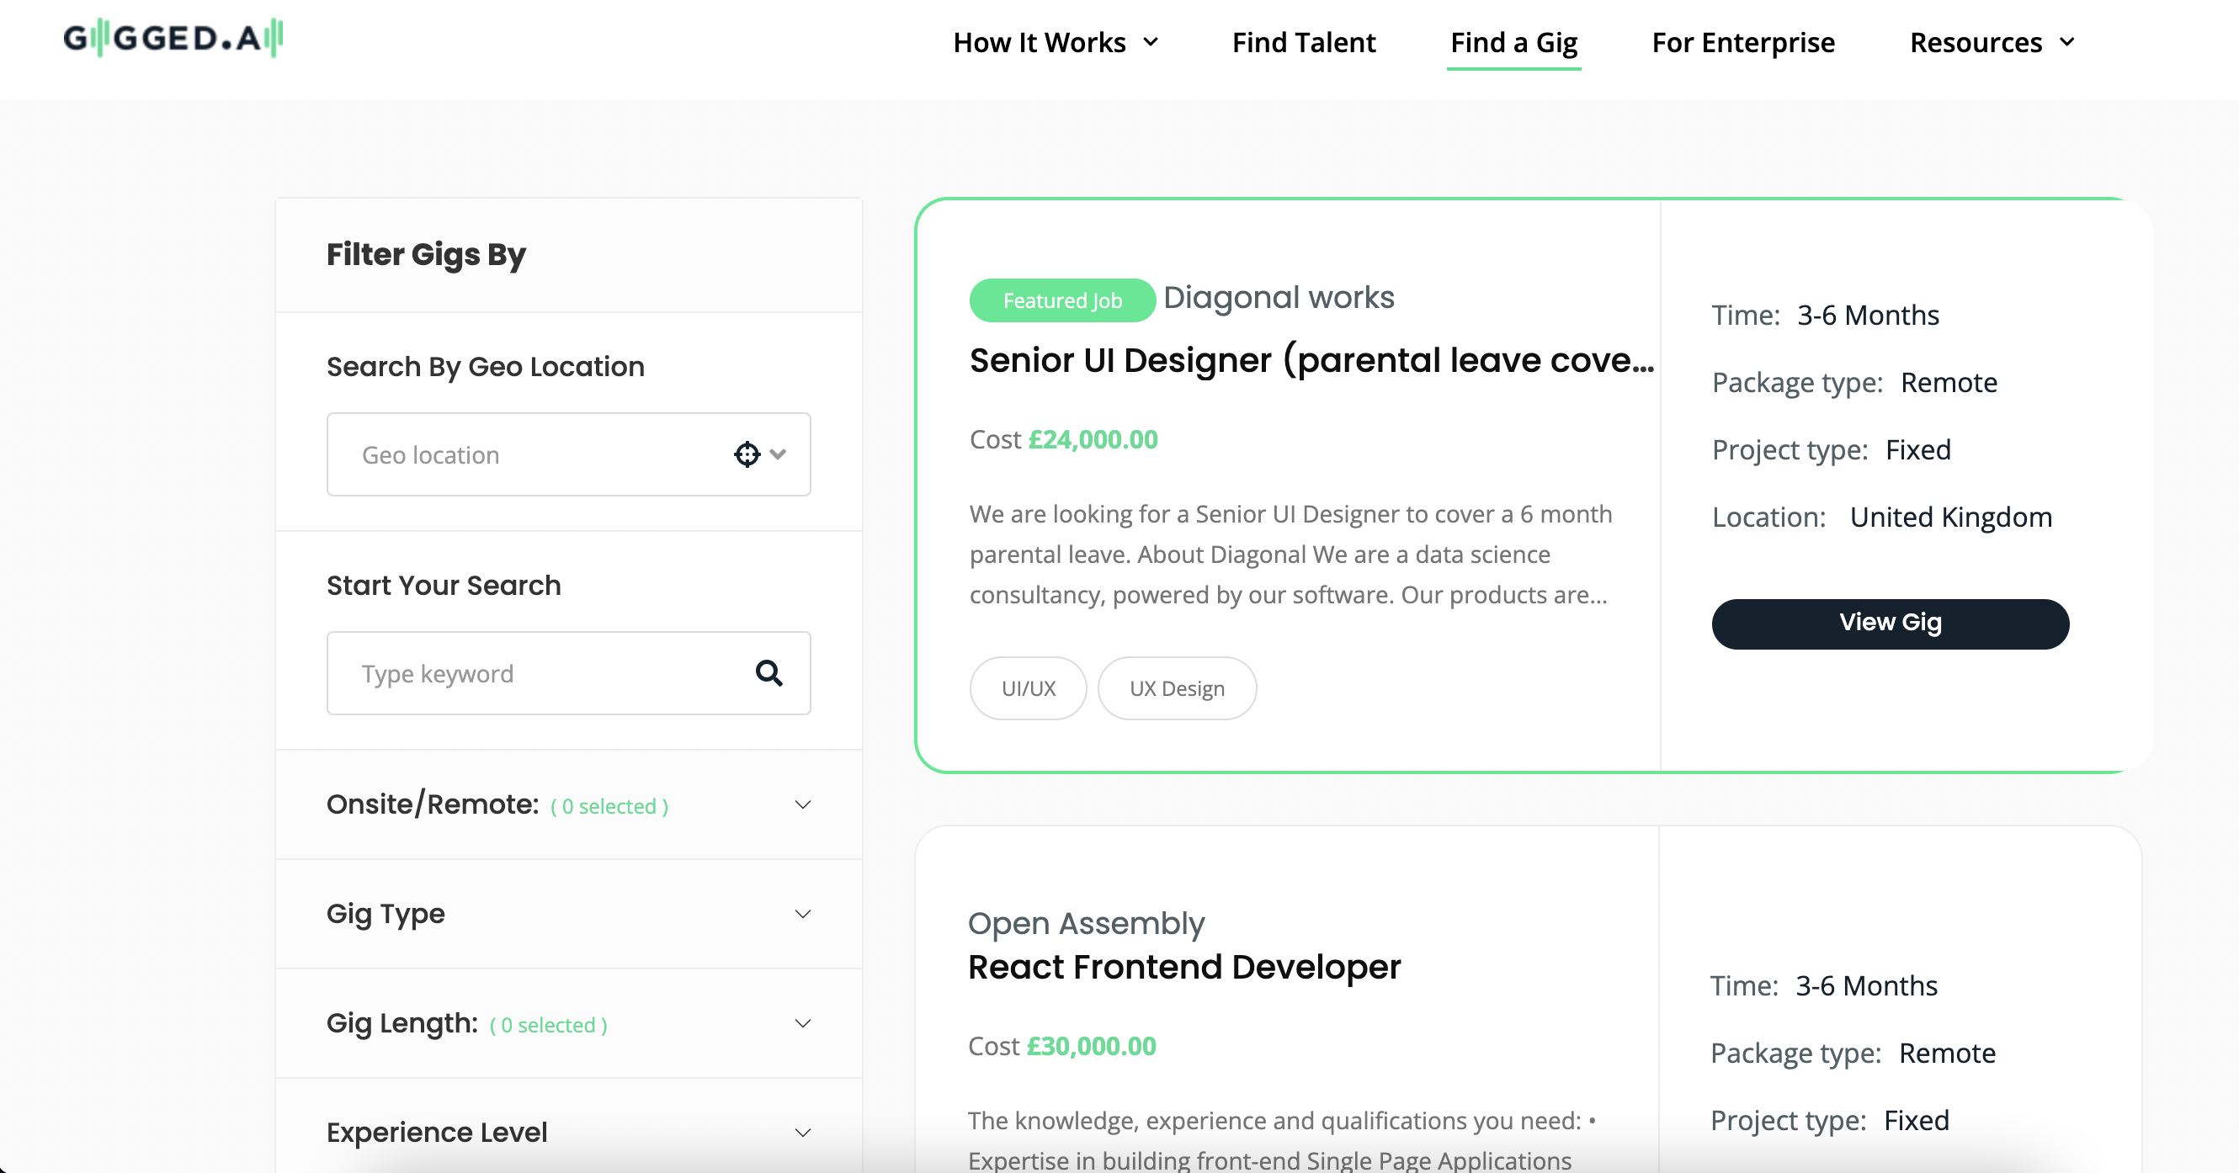Viewport: 2239px width, 1173px height.
Task: Expand the Gig Type filter section
Action: tap(802, 914)
